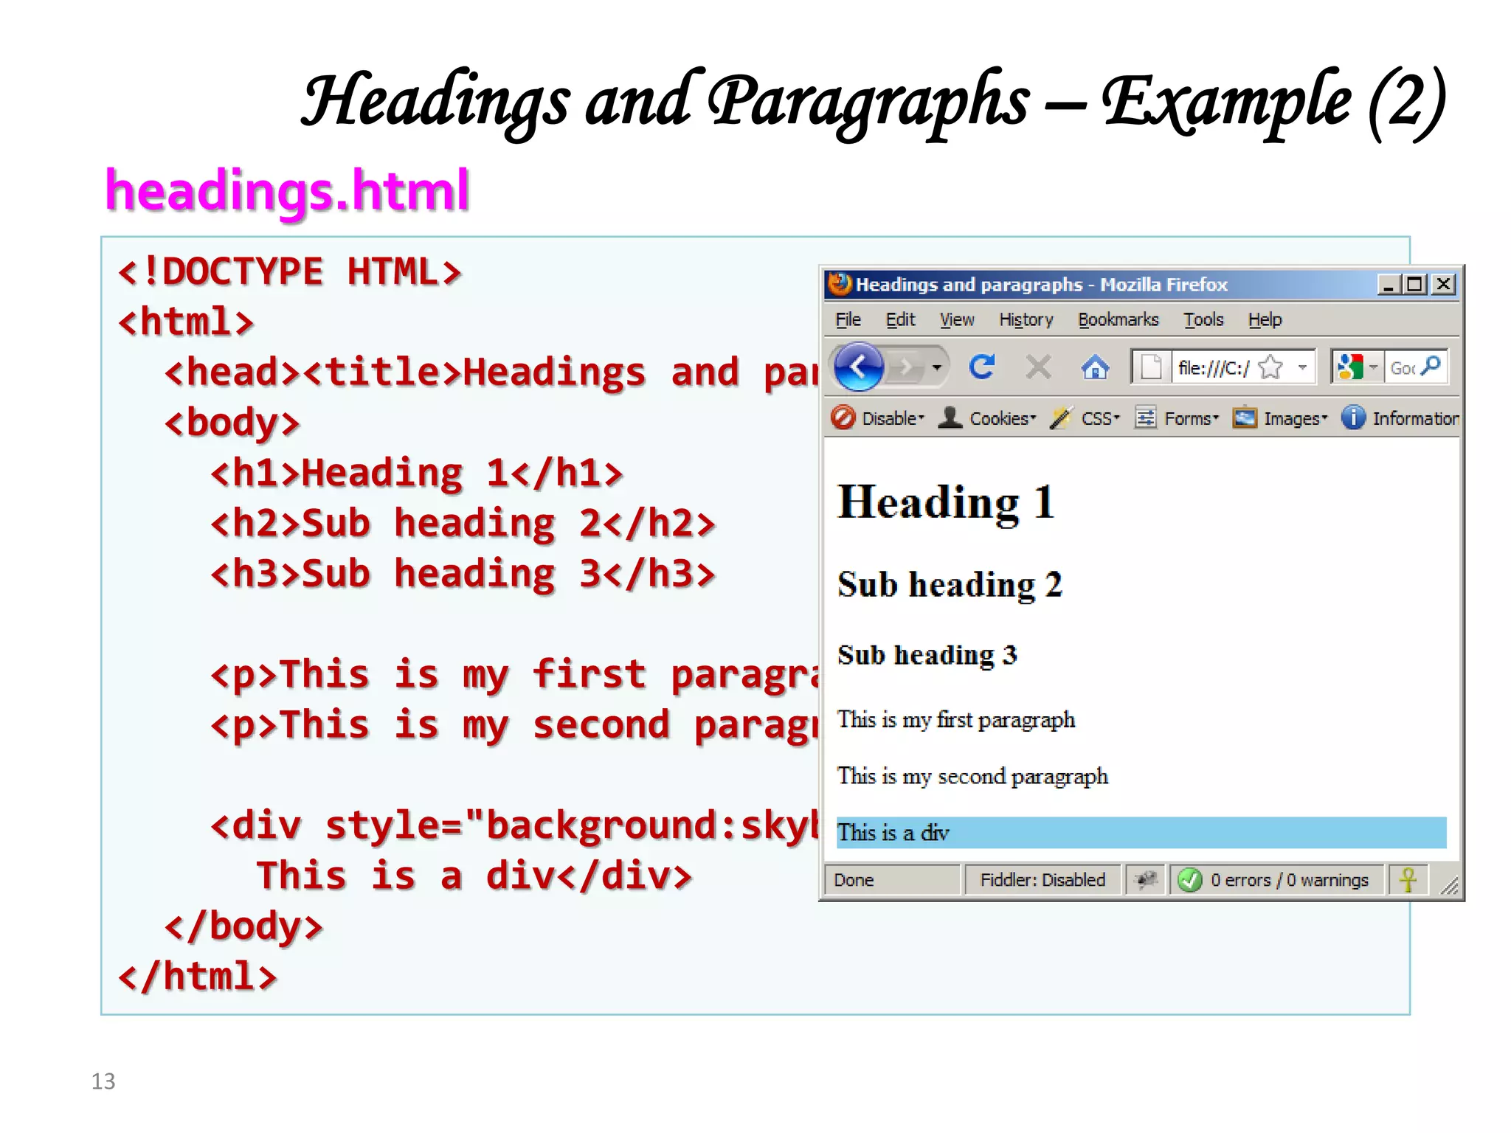This screenshot has height=1133, width=1511.
Task: Open the Tools menu
Action: click(x=1203, y=319)
